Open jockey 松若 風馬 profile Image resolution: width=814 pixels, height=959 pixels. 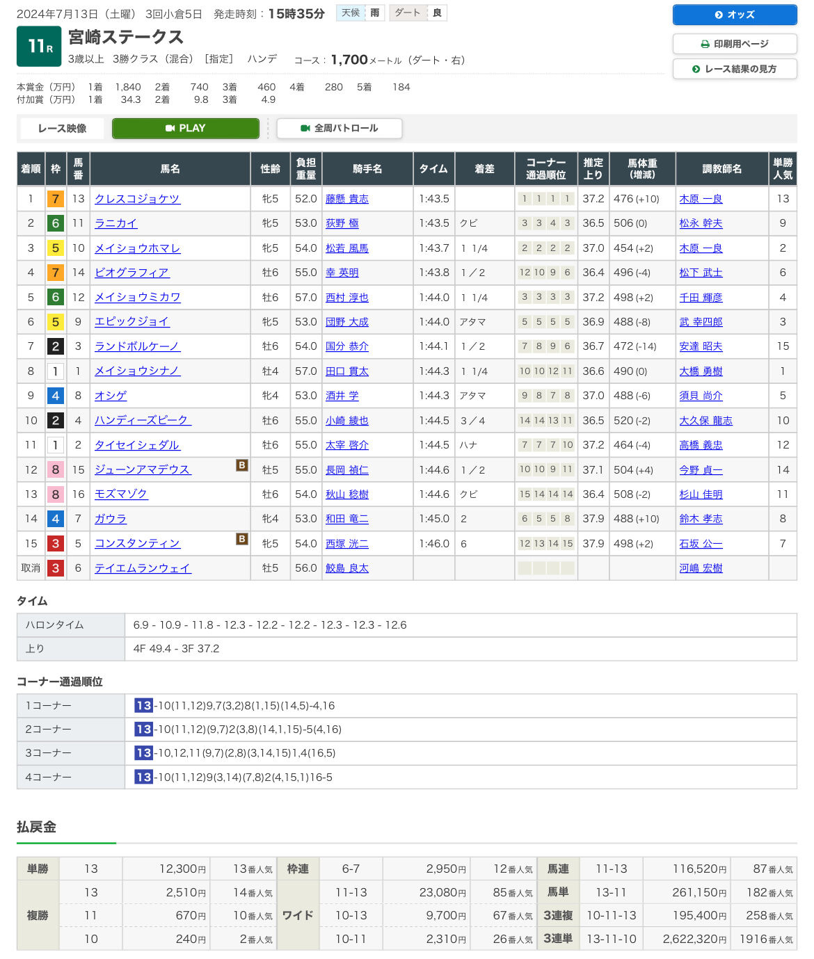347,248
